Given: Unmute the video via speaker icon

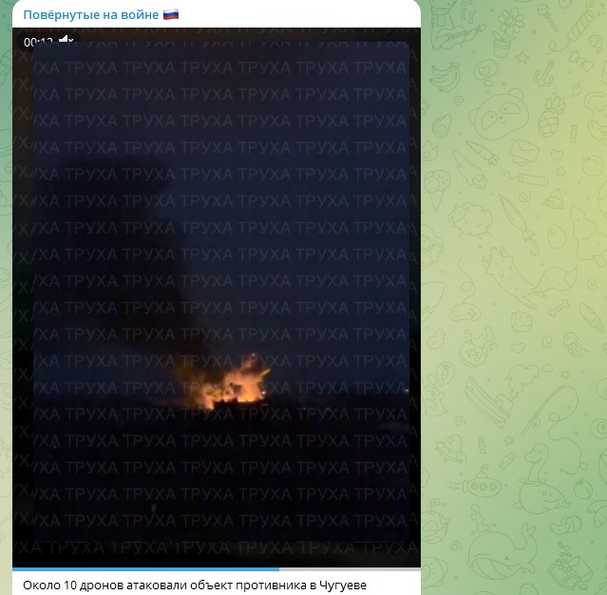Looking at the screenshot, I should 66,40.
